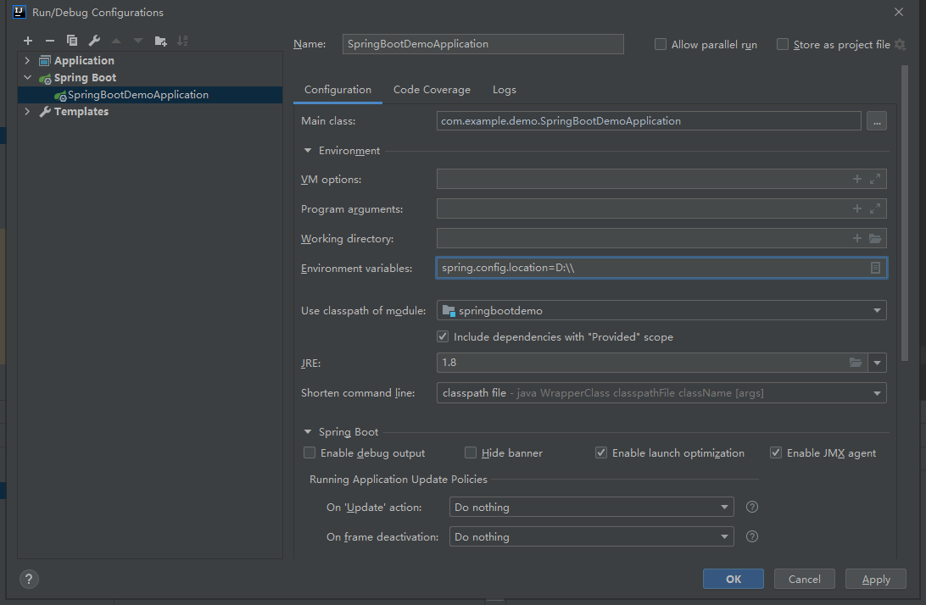Click the Program arguments input field
Image resolution: width=926 pixels, height=605 pixels.
(x=644, y=208)
